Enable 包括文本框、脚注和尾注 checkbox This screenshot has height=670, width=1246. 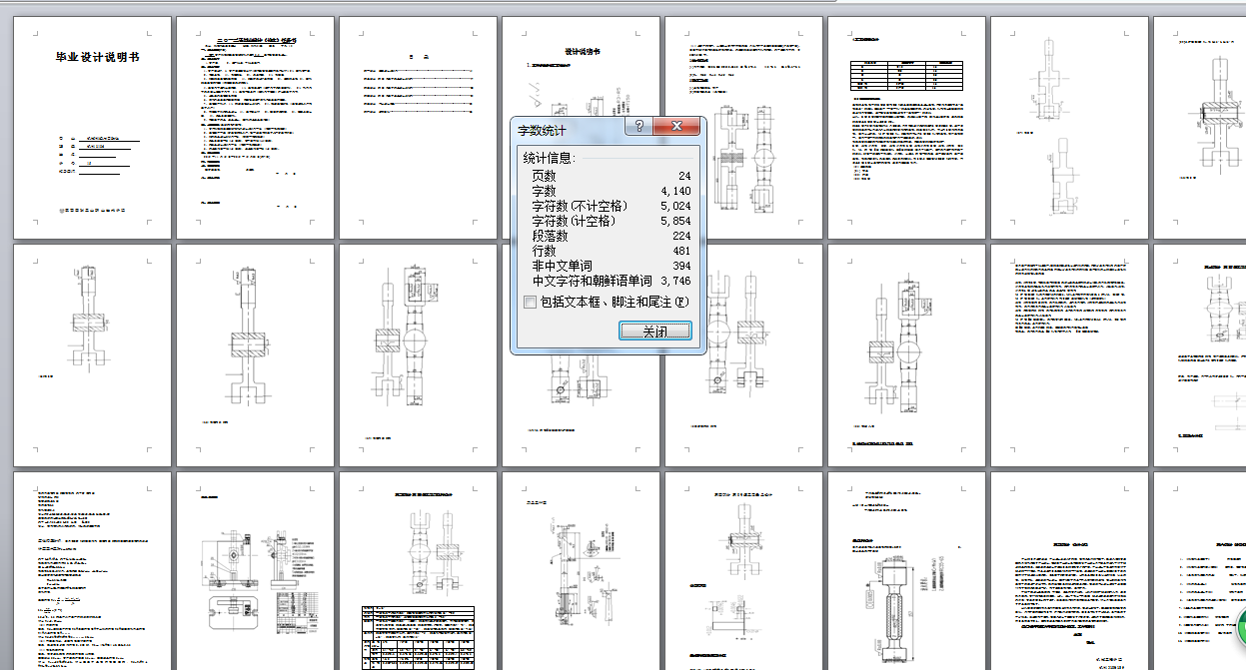tap(530, 302)
